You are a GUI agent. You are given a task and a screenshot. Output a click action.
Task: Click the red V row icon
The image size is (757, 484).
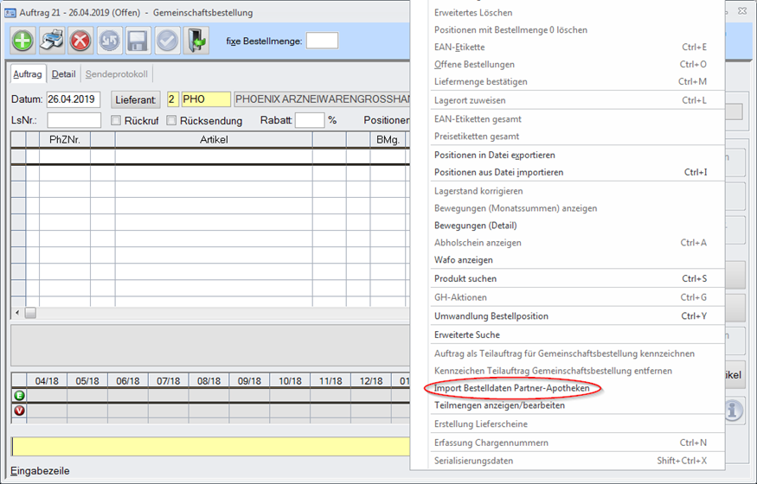(18, 411)
